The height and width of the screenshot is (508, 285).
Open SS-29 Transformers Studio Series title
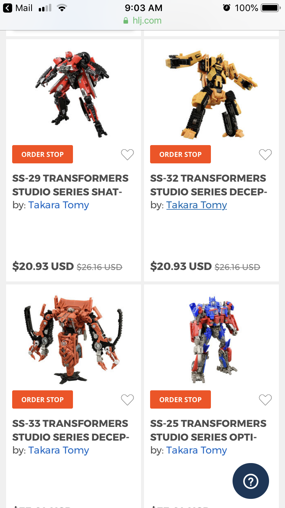click(70, 185)
